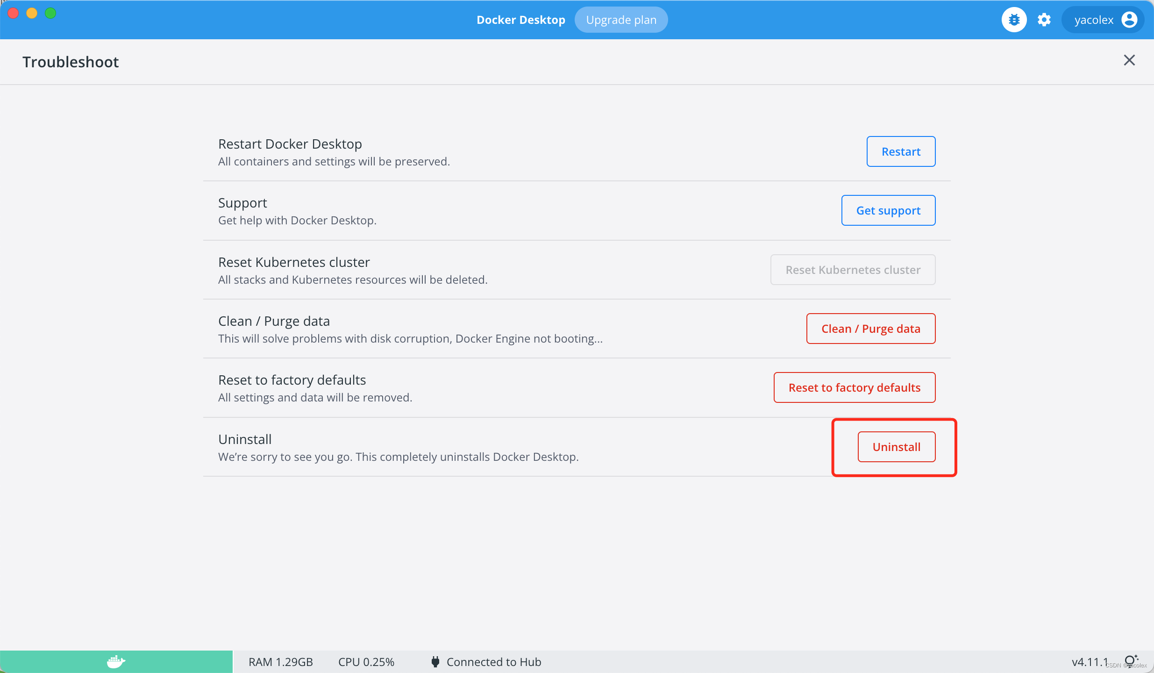Click 'We're sorry to see you go' description
The width and height of the screenshot is (1154, 673).
[x=399, y=457]
